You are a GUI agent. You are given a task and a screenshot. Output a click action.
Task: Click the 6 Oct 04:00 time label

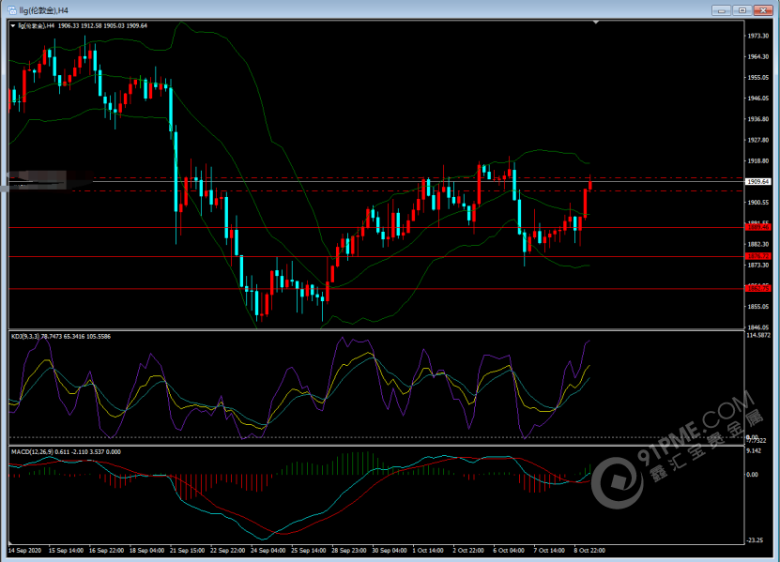[509, 551]
